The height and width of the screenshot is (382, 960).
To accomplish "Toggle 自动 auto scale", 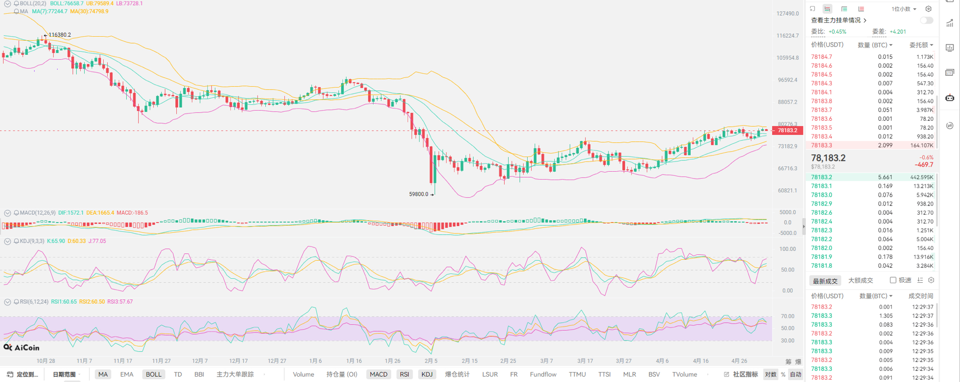I will pos(796,375).
